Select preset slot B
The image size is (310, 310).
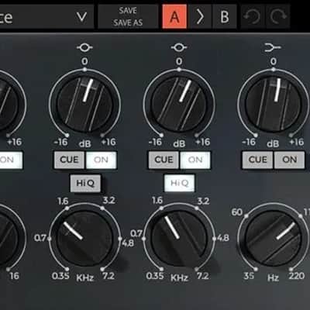click(225, 17)
